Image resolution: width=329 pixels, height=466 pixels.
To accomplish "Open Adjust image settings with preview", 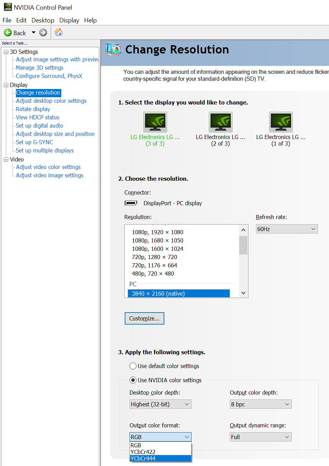I will [57, 59].
